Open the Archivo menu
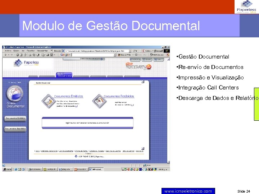 (x=8, y=51)
